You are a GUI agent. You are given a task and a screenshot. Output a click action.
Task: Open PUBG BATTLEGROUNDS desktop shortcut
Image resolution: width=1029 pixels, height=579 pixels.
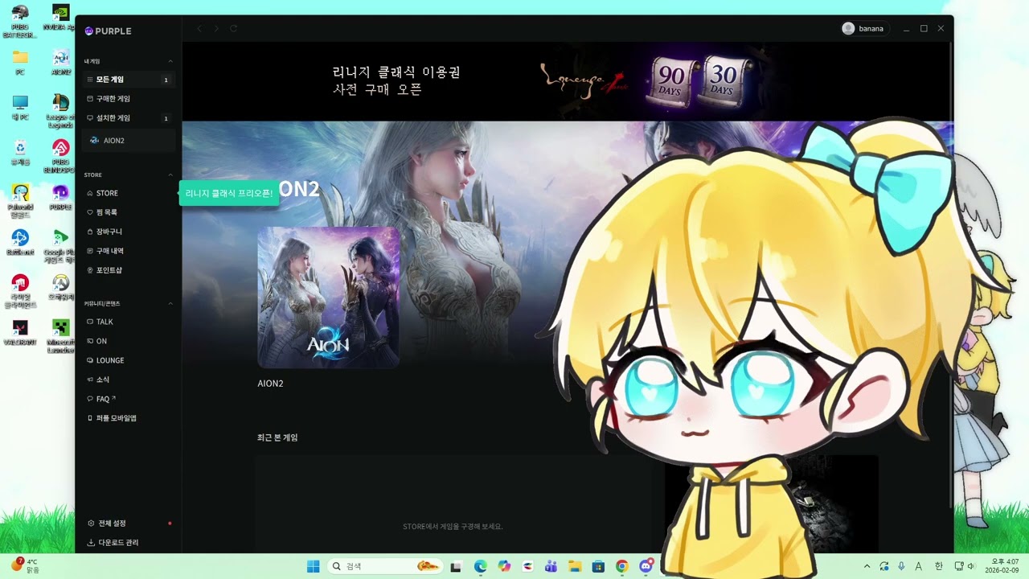(x=20, y=22)
